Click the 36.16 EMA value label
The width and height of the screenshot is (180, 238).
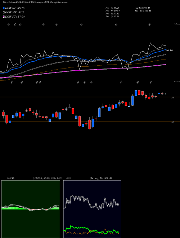[x=169, y=50]
